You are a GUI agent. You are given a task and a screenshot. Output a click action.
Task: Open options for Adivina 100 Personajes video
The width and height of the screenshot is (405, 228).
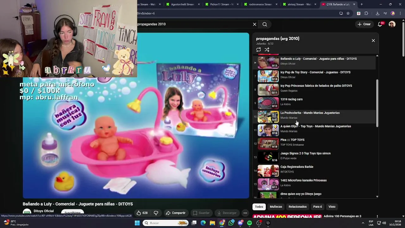tap(377, 217)
